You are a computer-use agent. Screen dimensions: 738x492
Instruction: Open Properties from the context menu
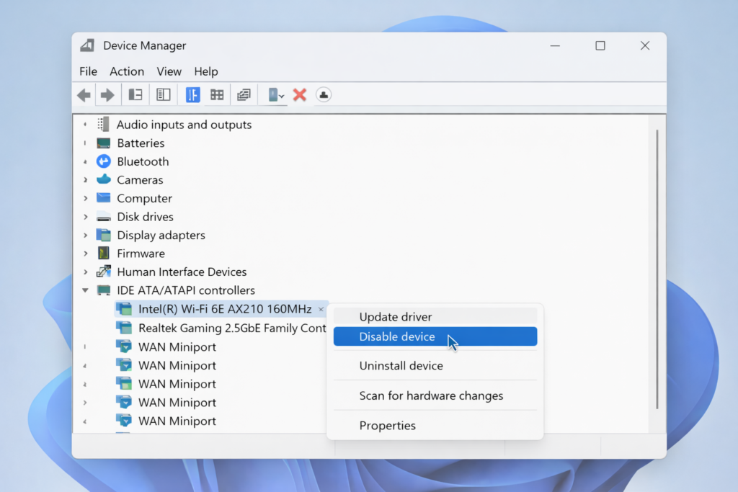coord(435,425)
